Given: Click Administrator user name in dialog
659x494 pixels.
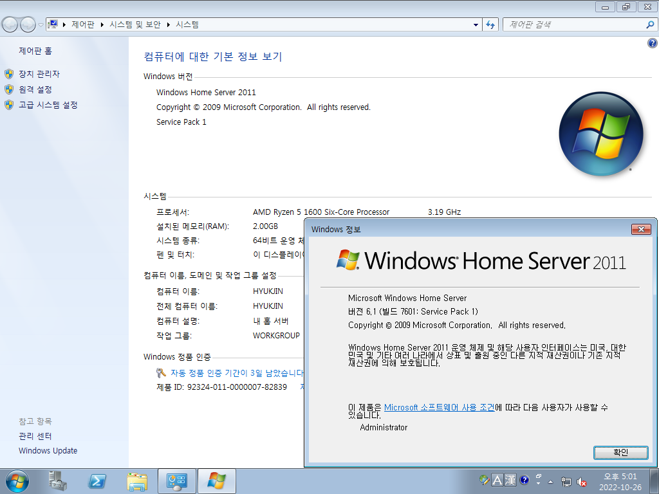Looking at the screenshot, I should (x=384, y=428).
